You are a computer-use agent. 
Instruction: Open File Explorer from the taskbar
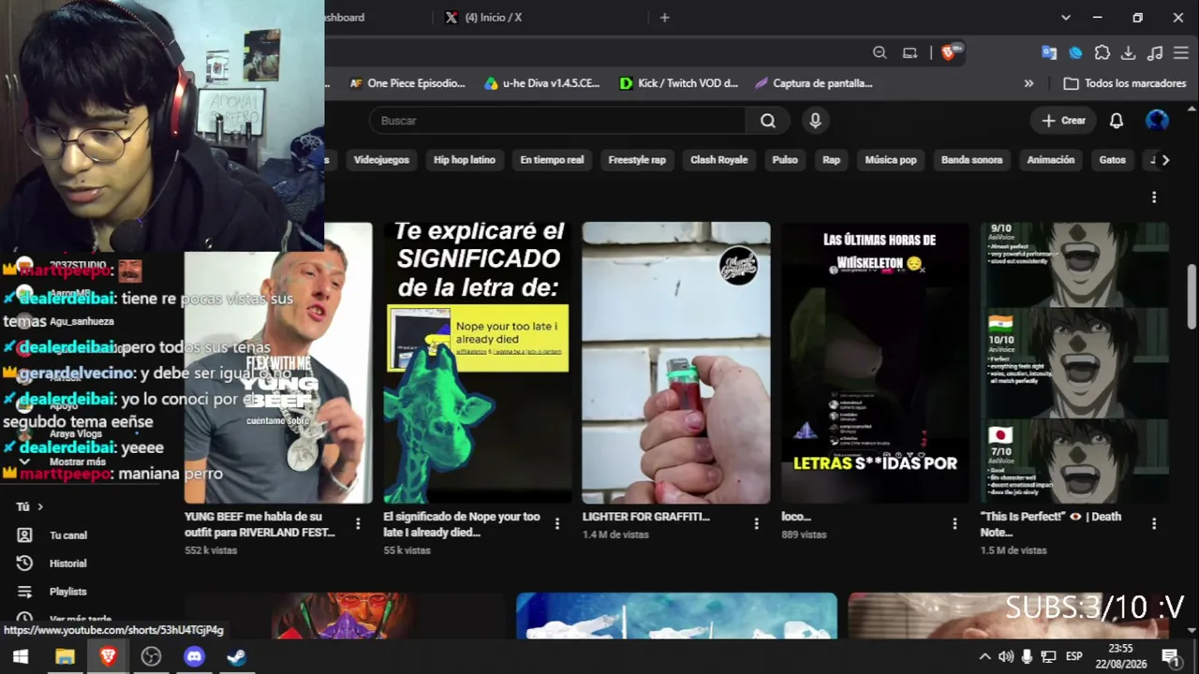tap(65, 656)
